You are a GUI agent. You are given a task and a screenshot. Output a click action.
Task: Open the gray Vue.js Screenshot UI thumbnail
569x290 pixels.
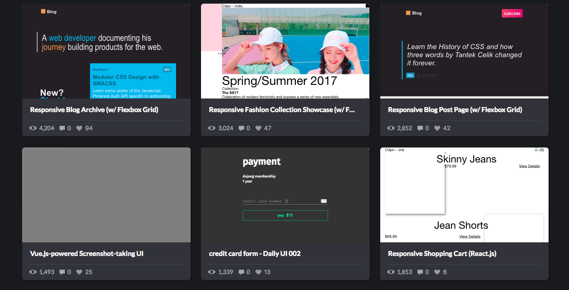coord(106,195)
